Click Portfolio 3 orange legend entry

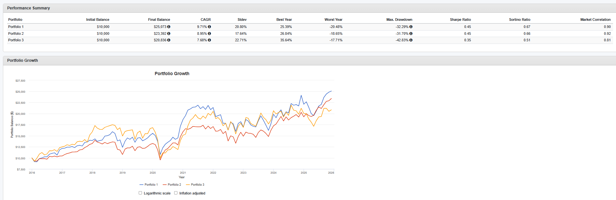[x=195, y=185]
